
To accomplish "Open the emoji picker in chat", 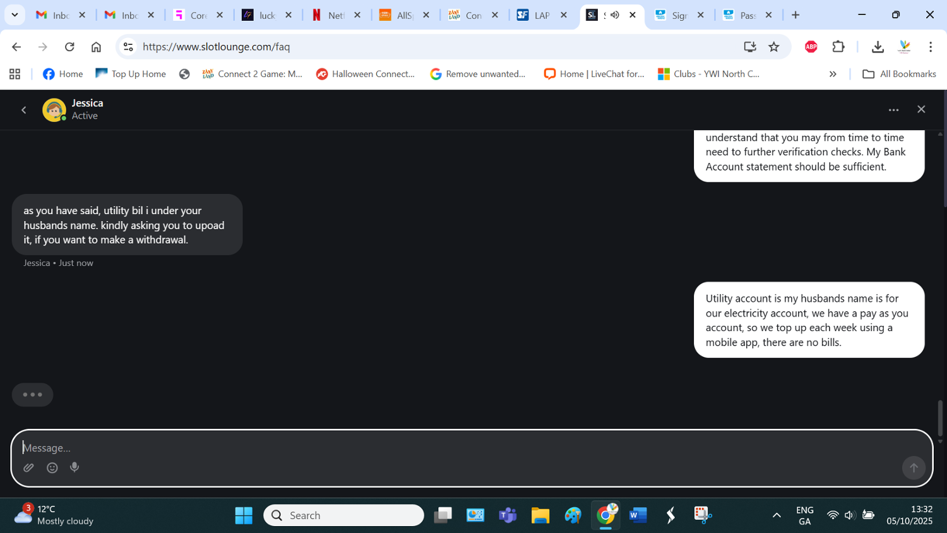I will coord(52,468).
